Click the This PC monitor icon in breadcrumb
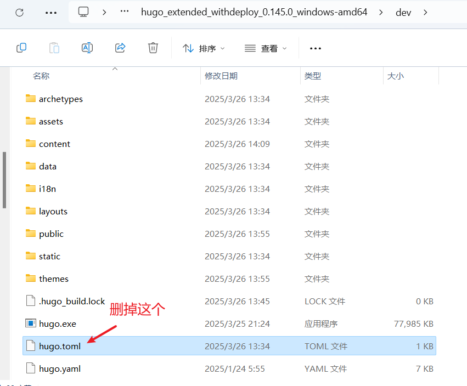467x386 pixels. click(x=83, y=12)
